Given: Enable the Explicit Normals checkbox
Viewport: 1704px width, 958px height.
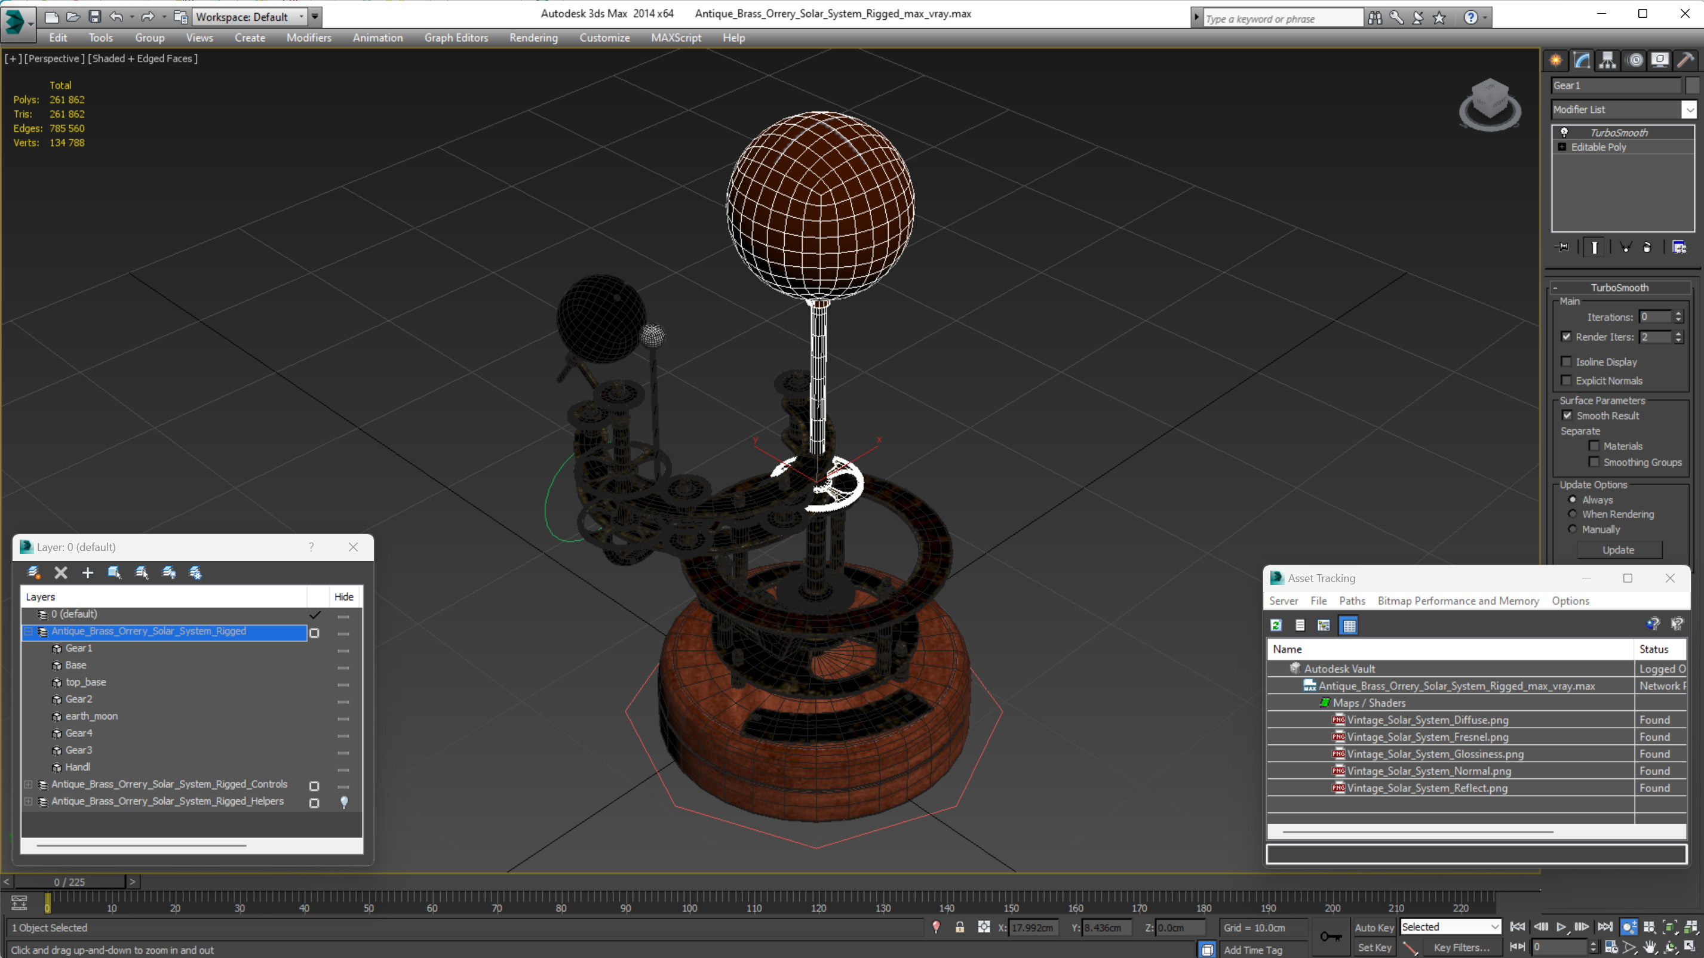Looking at the screenshot, I should tap(1567, 380).
